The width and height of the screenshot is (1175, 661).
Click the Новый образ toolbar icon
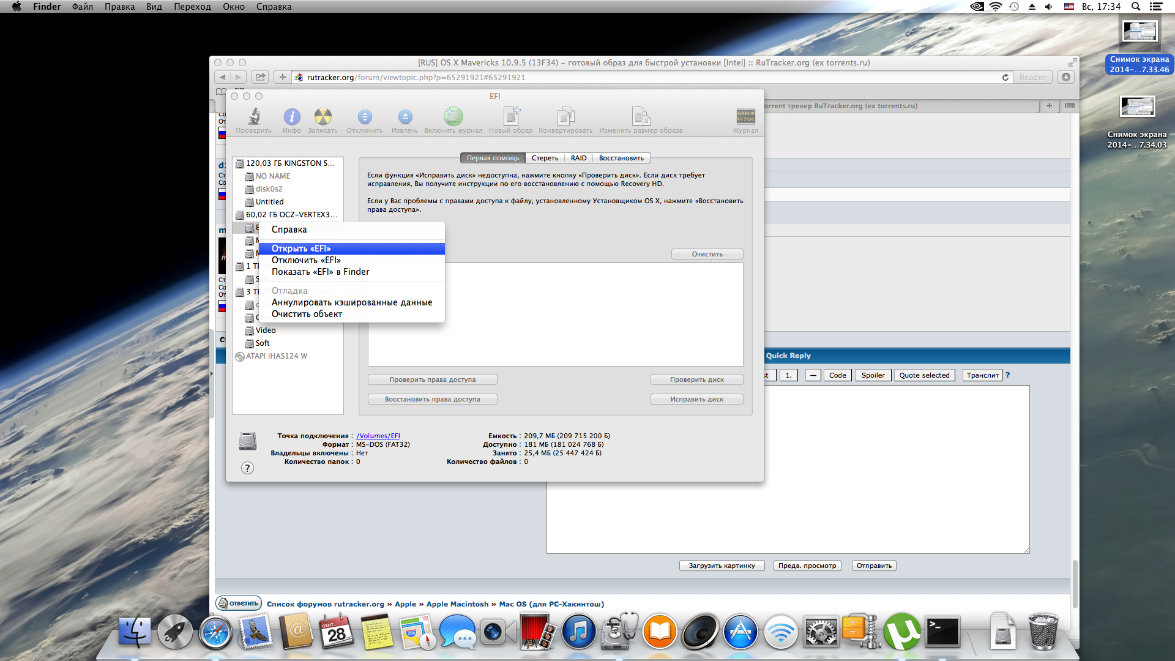tap(511, 116)
